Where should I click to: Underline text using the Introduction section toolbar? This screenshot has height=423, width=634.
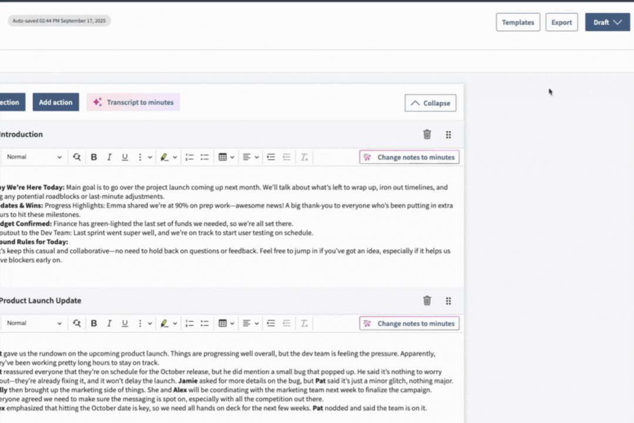click(x=125, y=157)
